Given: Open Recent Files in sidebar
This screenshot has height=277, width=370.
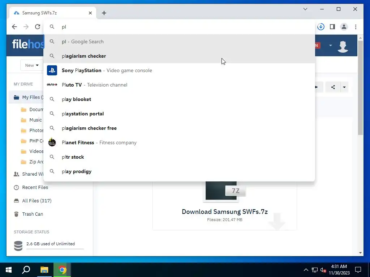Looking at the screenshot, I should pos(31,188).
